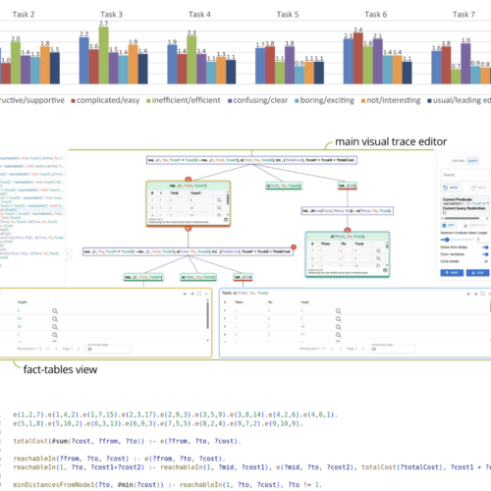491x491 pixels.
Task: Click magnifier in e(?from) node table row 1
Action: click(378, 250)
